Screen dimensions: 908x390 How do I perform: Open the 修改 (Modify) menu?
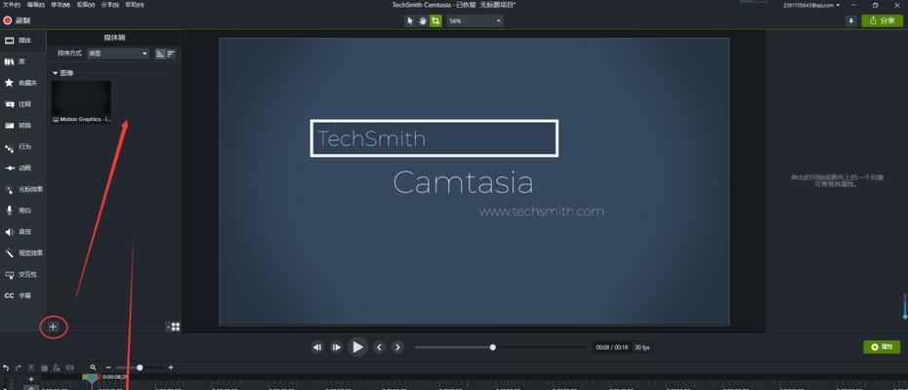point(61,5)
